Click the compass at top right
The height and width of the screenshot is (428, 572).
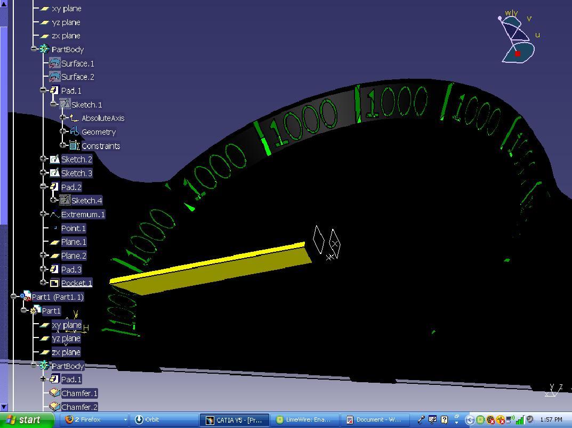click(x=517, y=38)
